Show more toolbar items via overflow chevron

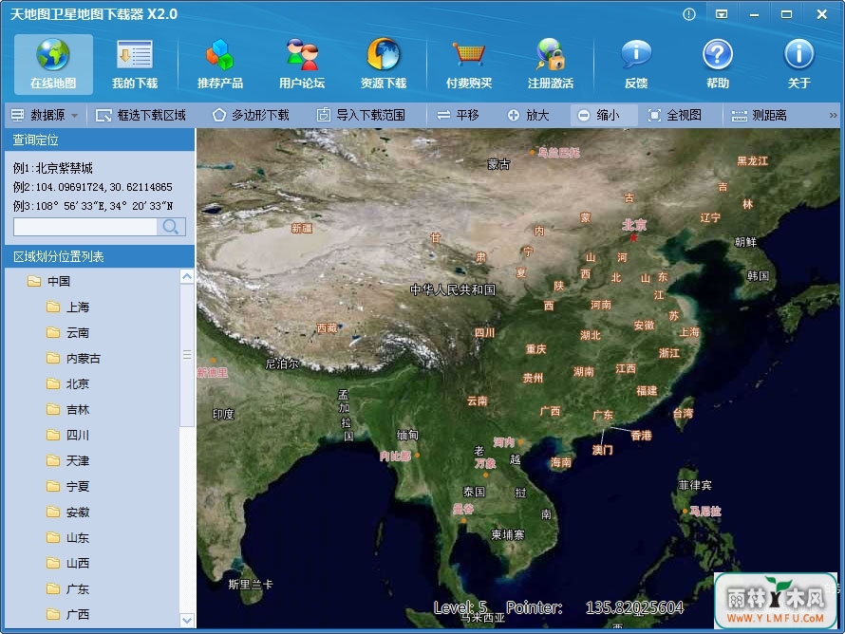[834, 115]
